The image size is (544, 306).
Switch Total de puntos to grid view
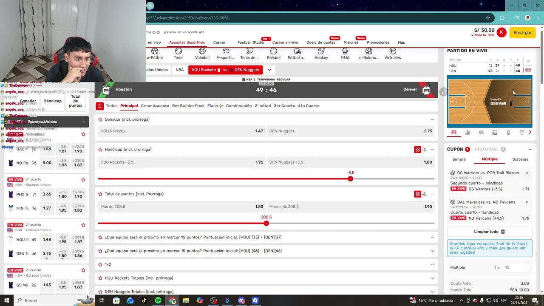[x=417, y=194]
